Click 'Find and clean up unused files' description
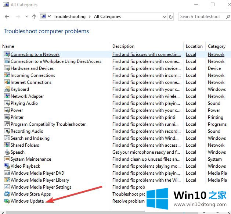 tap(146, 159)
